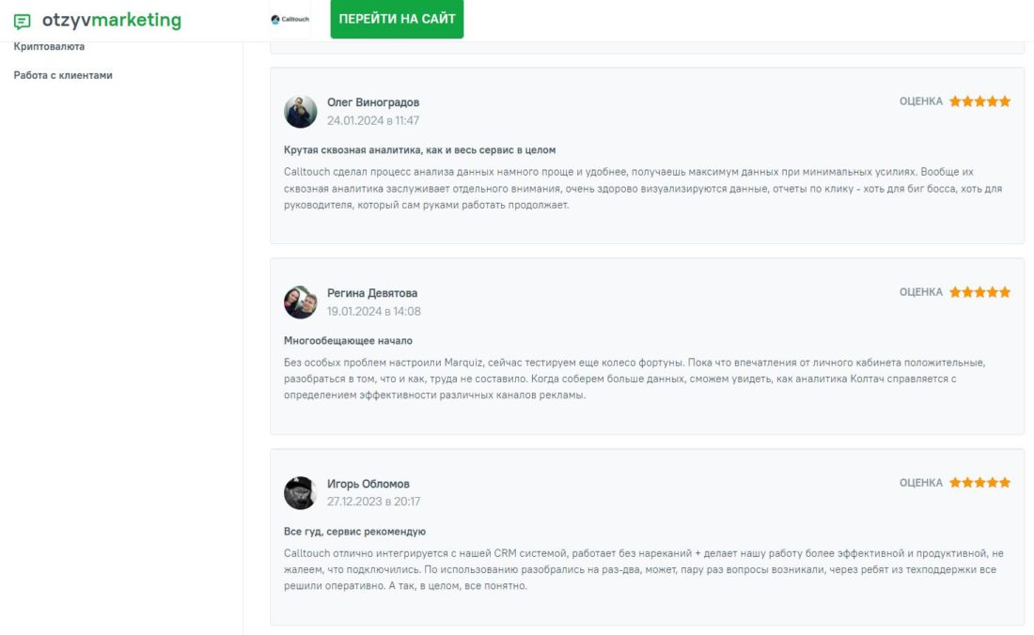Screen dimensions: 1034x635
Task: Open reviewer name Регина Девятова
Action: (372, 293)
